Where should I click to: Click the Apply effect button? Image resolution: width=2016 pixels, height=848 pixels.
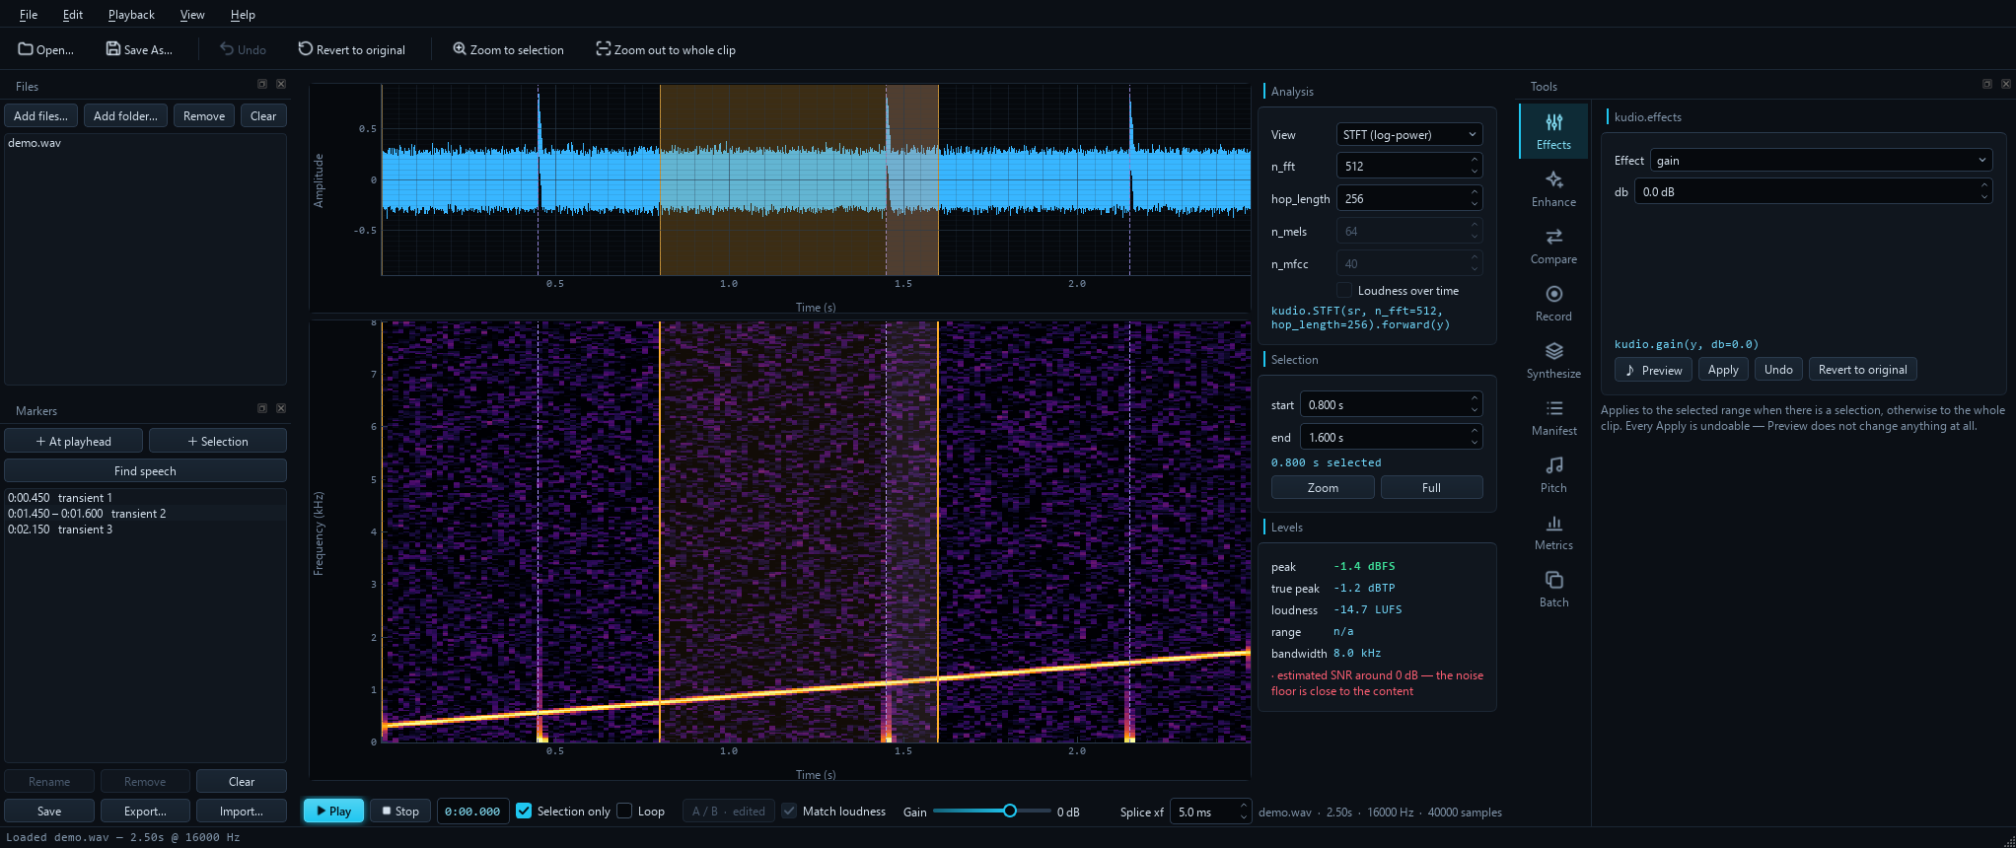[1723, 370]
